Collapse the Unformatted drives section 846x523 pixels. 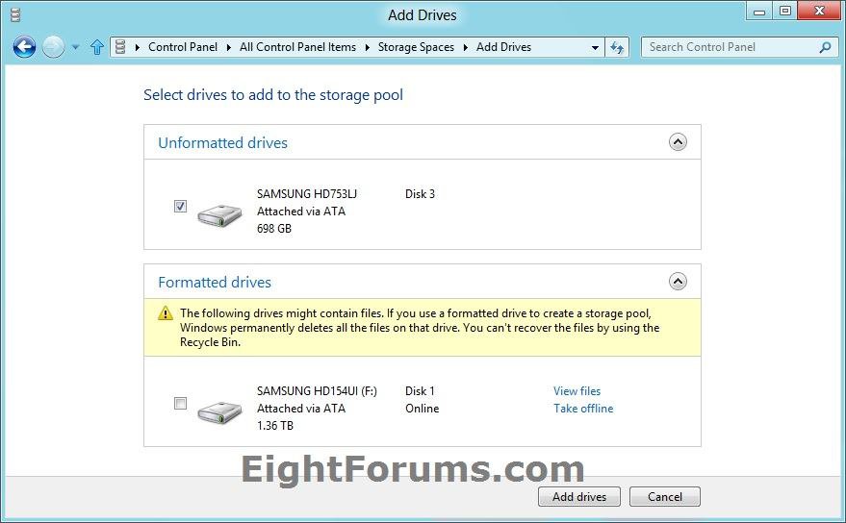(x=678, y=142)
